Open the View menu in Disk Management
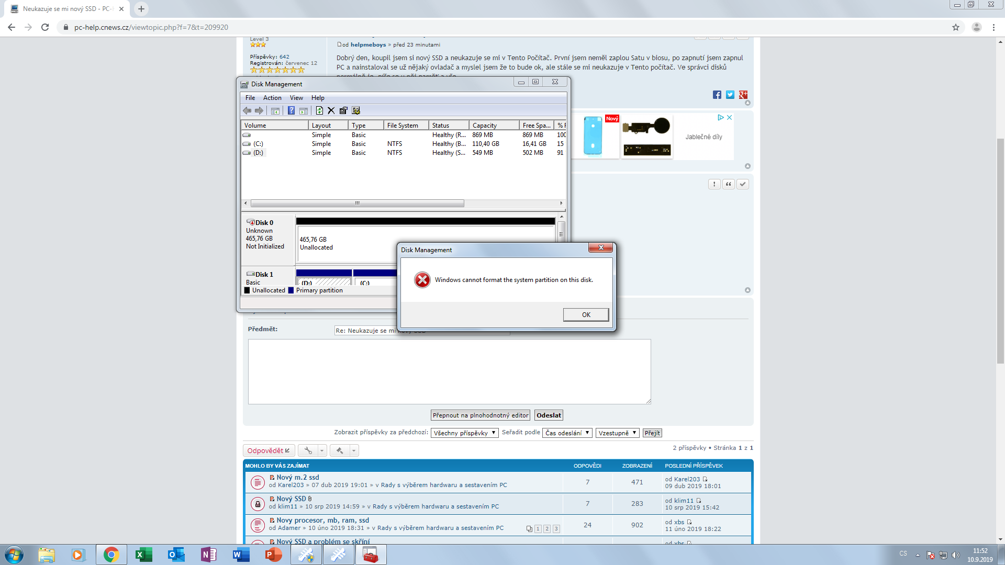 [296, 98]
